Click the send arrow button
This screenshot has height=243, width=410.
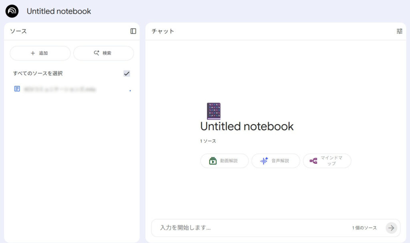[391, 228]
